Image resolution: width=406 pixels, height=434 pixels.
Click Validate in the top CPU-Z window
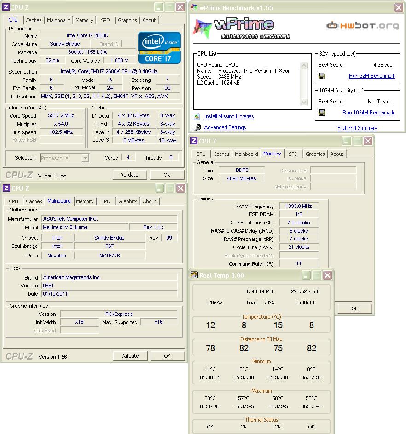pyautogui.click(x=130, y=175)
